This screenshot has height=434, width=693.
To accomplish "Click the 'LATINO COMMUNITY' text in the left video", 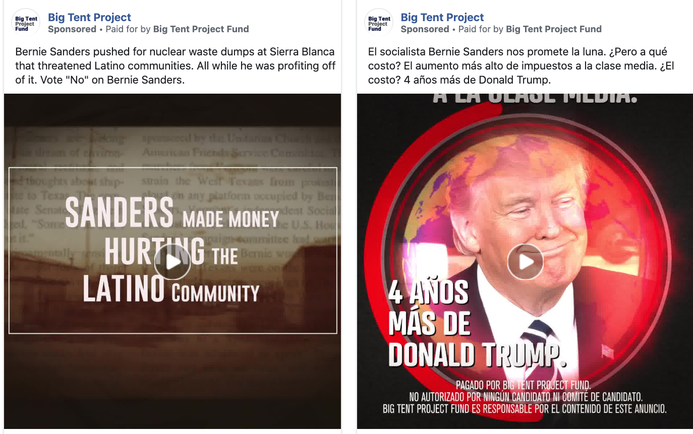I will (x=171, y=289).
